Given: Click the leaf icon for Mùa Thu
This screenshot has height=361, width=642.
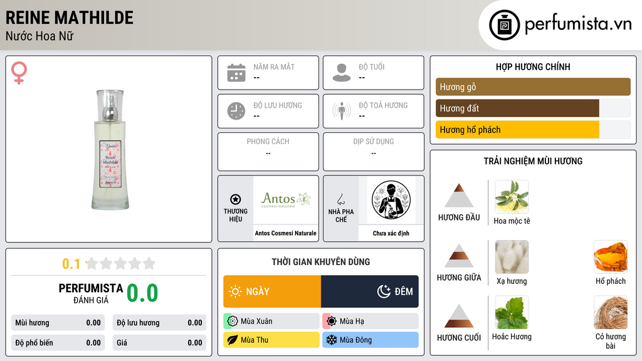Looking at the screenshot, I should click(x=233, y=340).
